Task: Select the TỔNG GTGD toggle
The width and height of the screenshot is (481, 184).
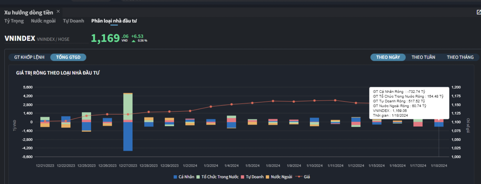Action: click(x=68, y=57)
